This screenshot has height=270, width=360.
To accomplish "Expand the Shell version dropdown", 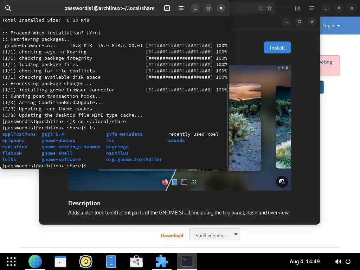I will [x=214, y=234].
